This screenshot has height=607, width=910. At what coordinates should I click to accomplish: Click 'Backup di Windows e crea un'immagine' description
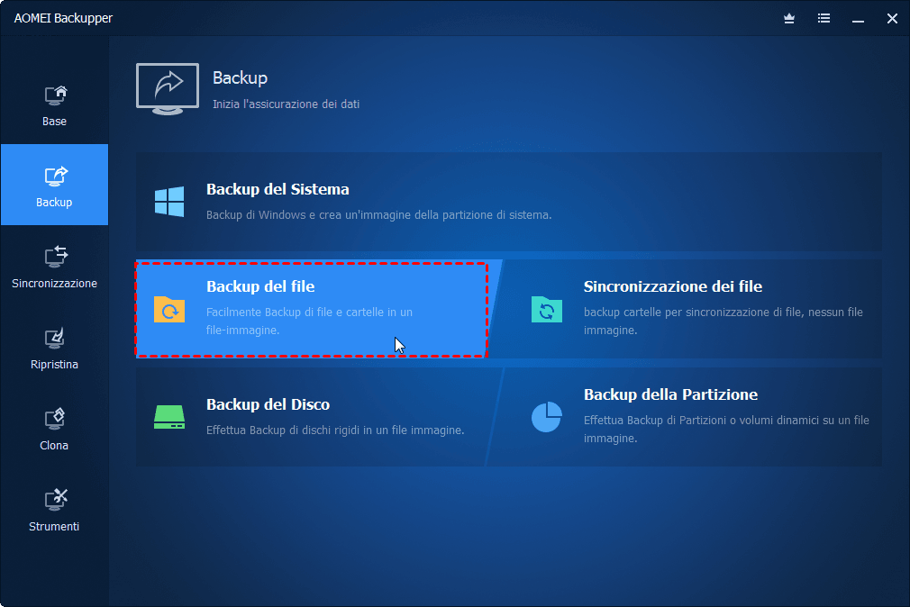pyautogui.click(x=379, y=214)
